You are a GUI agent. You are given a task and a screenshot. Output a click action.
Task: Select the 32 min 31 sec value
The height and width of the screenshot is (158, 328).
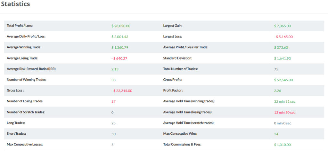[285, 102]
